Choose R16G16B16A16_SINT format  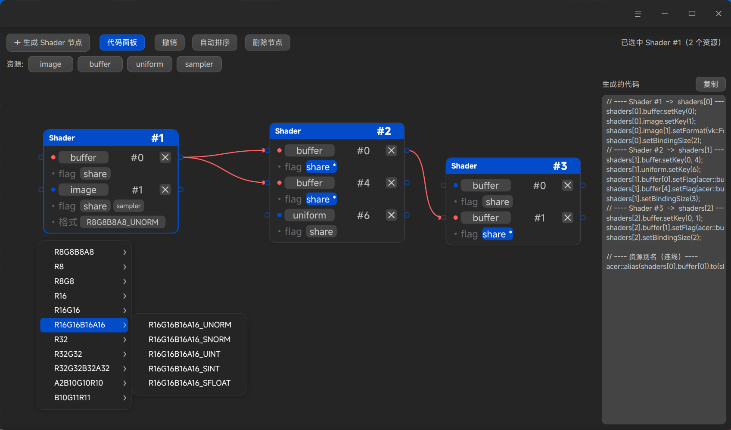(190, 369)
